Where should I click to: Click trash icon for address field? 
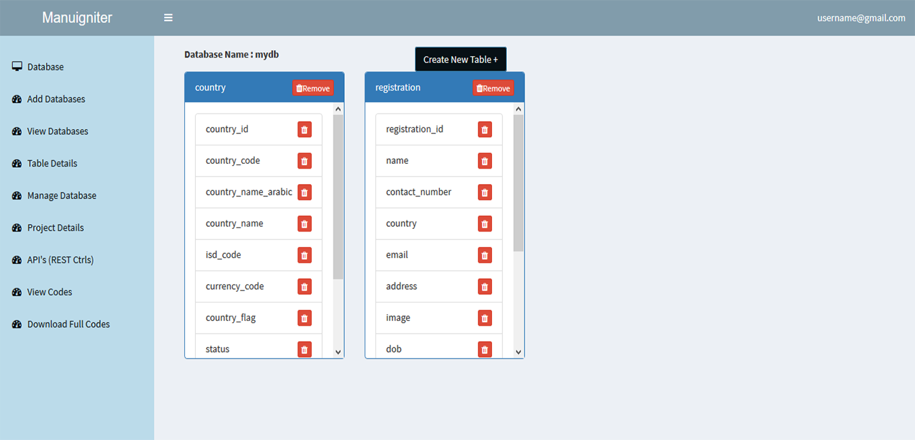[485, 287]
